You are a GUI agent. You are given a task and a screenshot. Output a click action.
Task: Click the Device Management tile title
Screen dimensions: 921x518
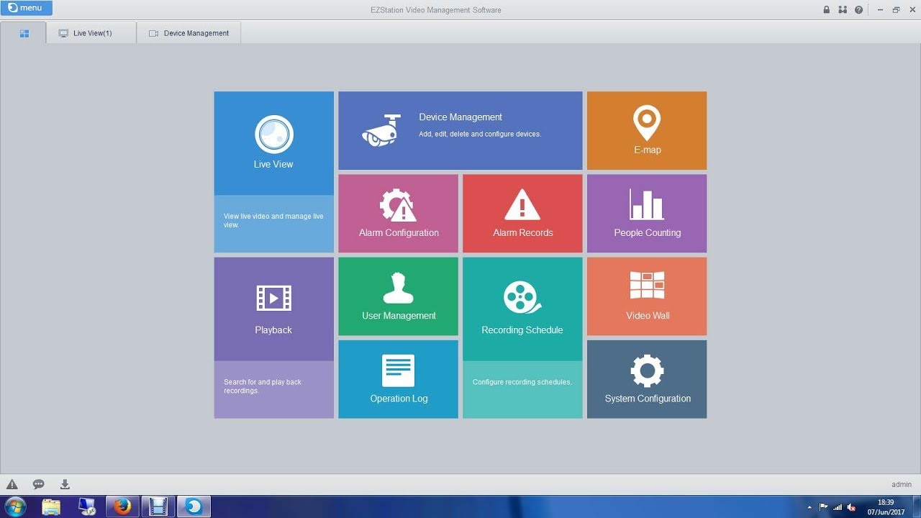[460, 117]
